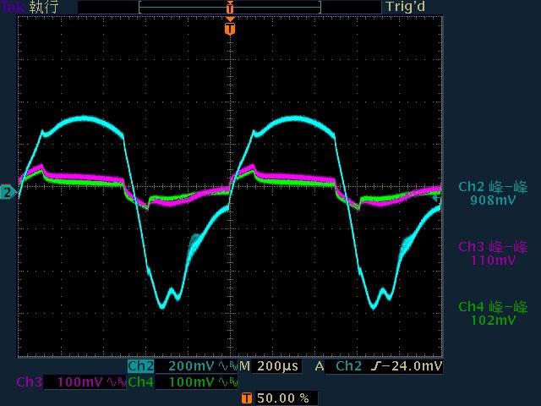
Task: Select the highlighted Ch2 channel label
Action: (140, 366)
